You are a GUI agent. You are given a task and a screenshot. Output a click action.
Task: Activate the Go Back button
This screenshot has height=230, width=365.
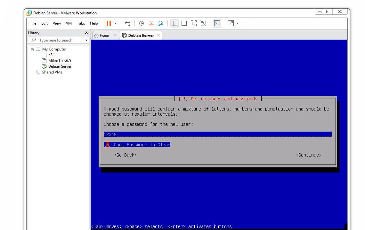click(125, 155)
